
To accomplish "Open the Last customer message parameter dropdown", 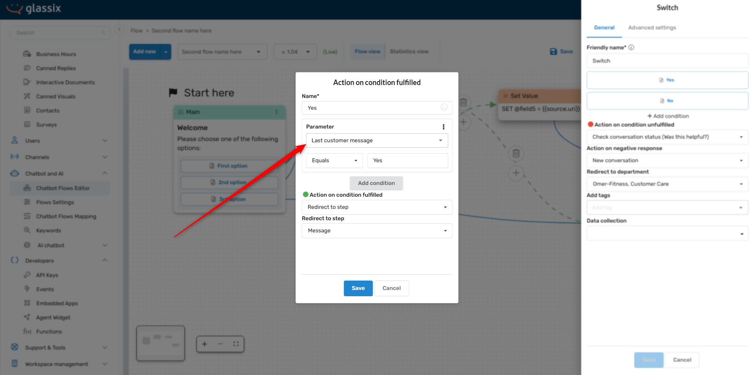I will [377, 140].
